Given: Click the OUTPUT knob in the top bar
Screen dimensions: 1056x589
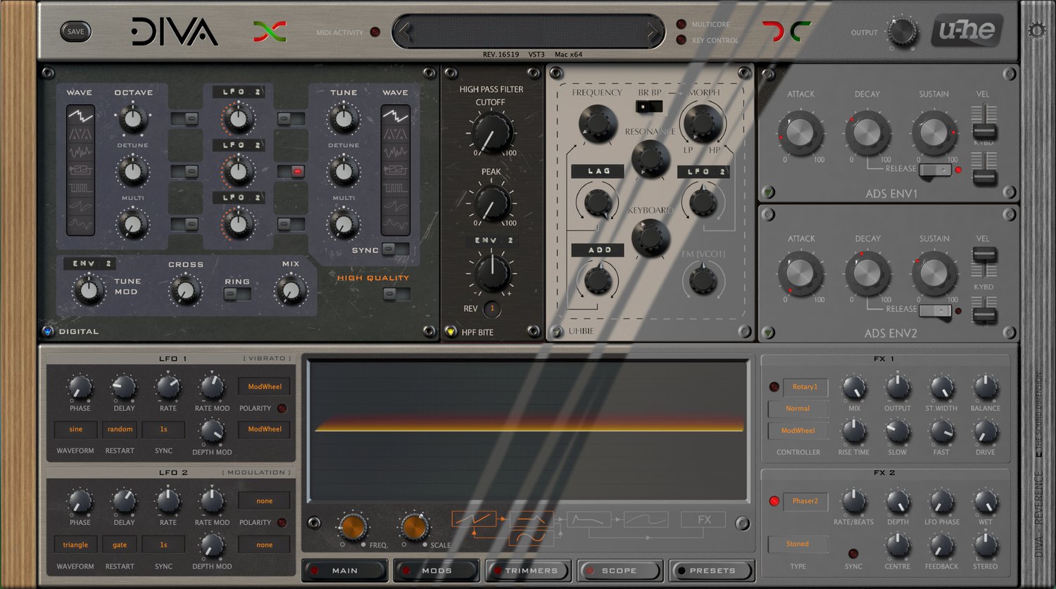Looking at the screenshot, I should click(902, 32).
